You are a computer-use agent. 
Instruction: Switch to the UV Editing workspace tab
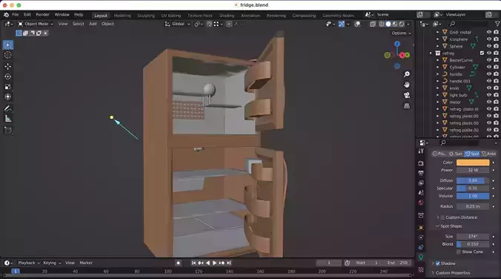point(171,16)
